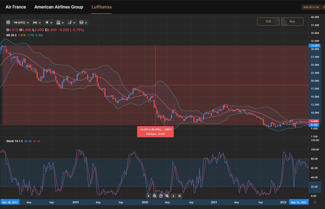Open the 1W (UTC) timeframe dropdown
This screenshot has height=209, width=325.
[x=21, y=23]
